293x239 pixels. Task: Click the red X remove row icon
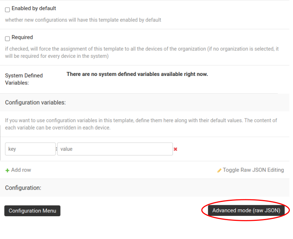click(175, 149)
